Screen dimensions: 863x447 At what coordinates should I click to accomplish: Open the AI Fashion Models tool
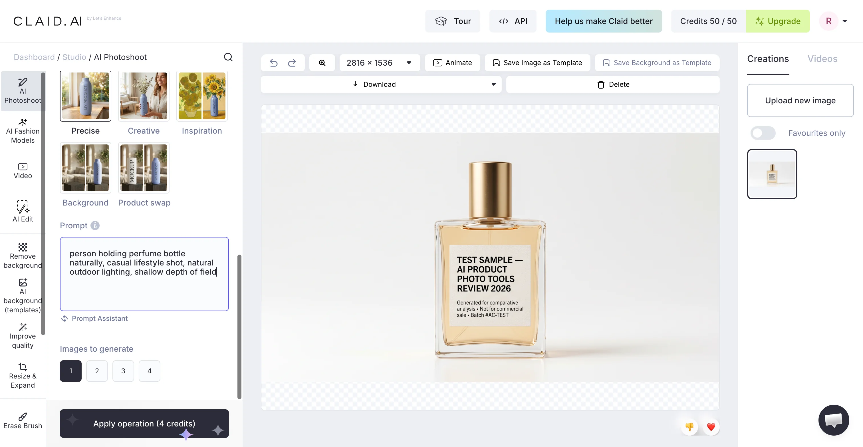pyautogui.click(x=23, y=131)
